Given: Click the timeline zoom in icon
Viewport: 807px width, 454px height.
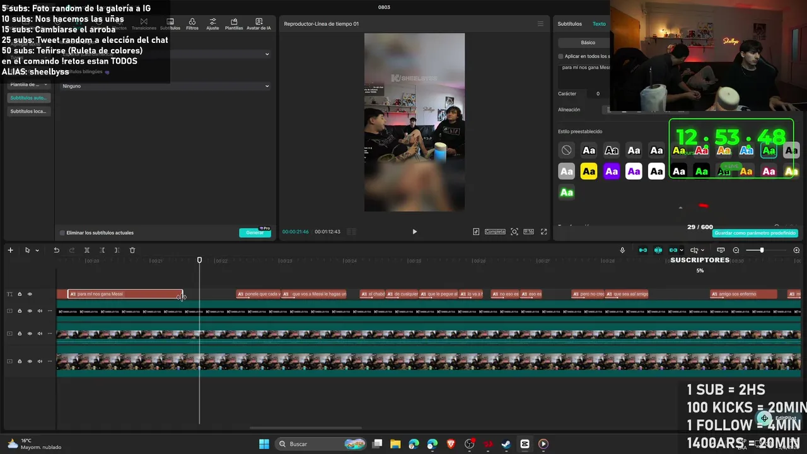Looking at the screenshot, I should [796, 250].
